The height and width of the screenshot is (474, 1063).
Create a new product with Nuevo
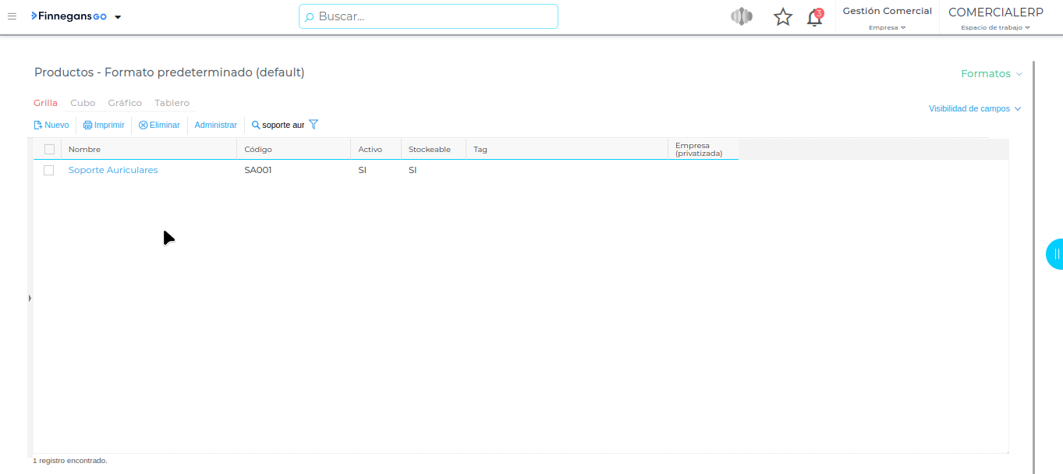pyautogui.click(x=51, y=125)
